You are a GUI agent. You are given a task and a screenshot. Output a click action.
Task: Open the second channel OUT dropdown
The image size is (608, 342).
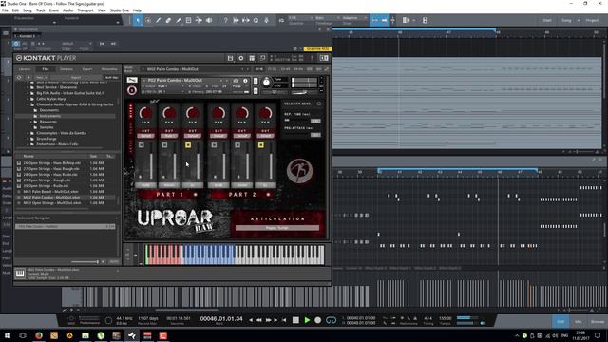(169, 136)
